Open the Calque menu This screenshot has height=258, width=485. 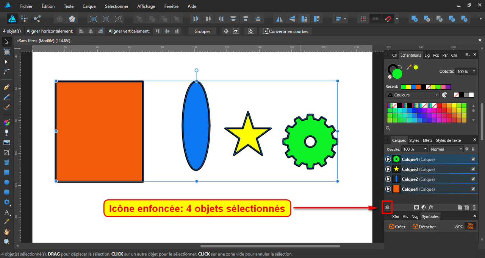89,6
